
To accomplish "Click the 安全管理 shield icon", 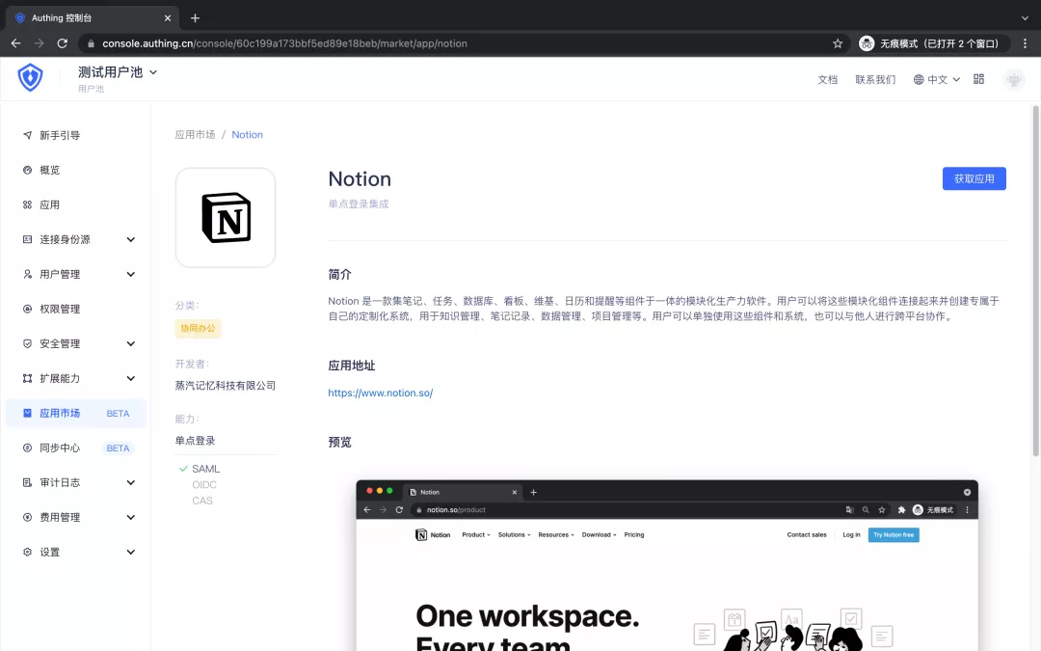I will (x=27, y=343).
